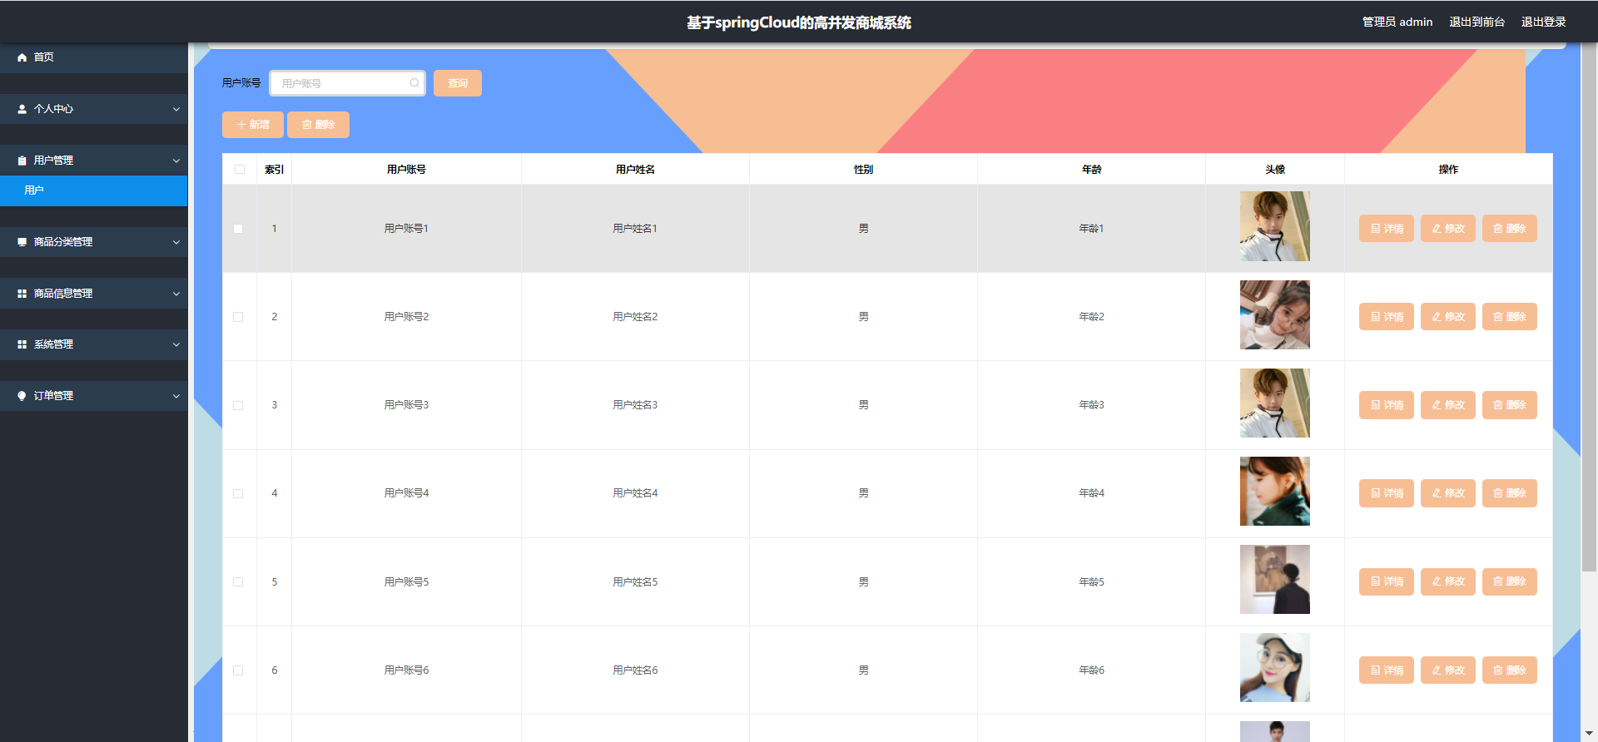The height and width of the screenshot is (742, 1598).
Task: Click 删除 for 用户账号5 row
Action: point(1510,581)
